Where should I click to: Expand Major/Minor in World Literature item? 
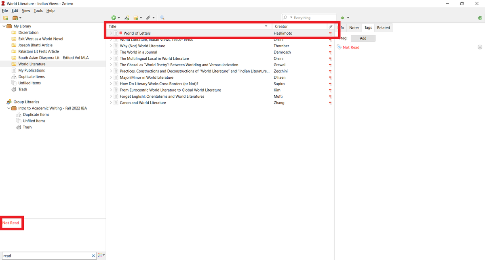coord(111,78)
